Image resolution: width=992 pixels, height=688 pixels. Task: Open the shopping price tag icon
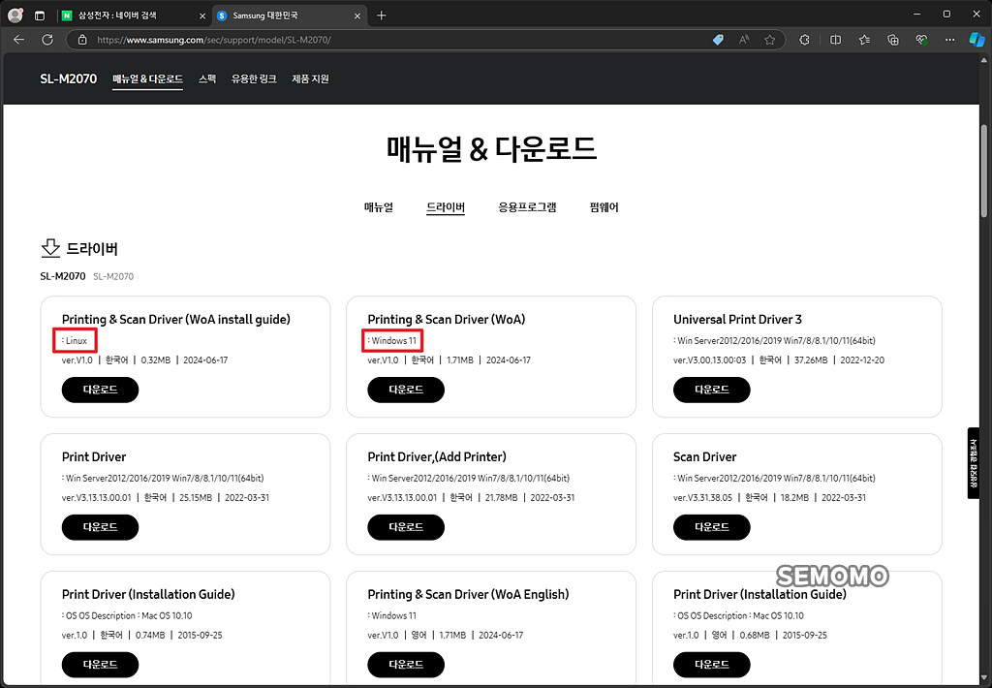point(718,39)
